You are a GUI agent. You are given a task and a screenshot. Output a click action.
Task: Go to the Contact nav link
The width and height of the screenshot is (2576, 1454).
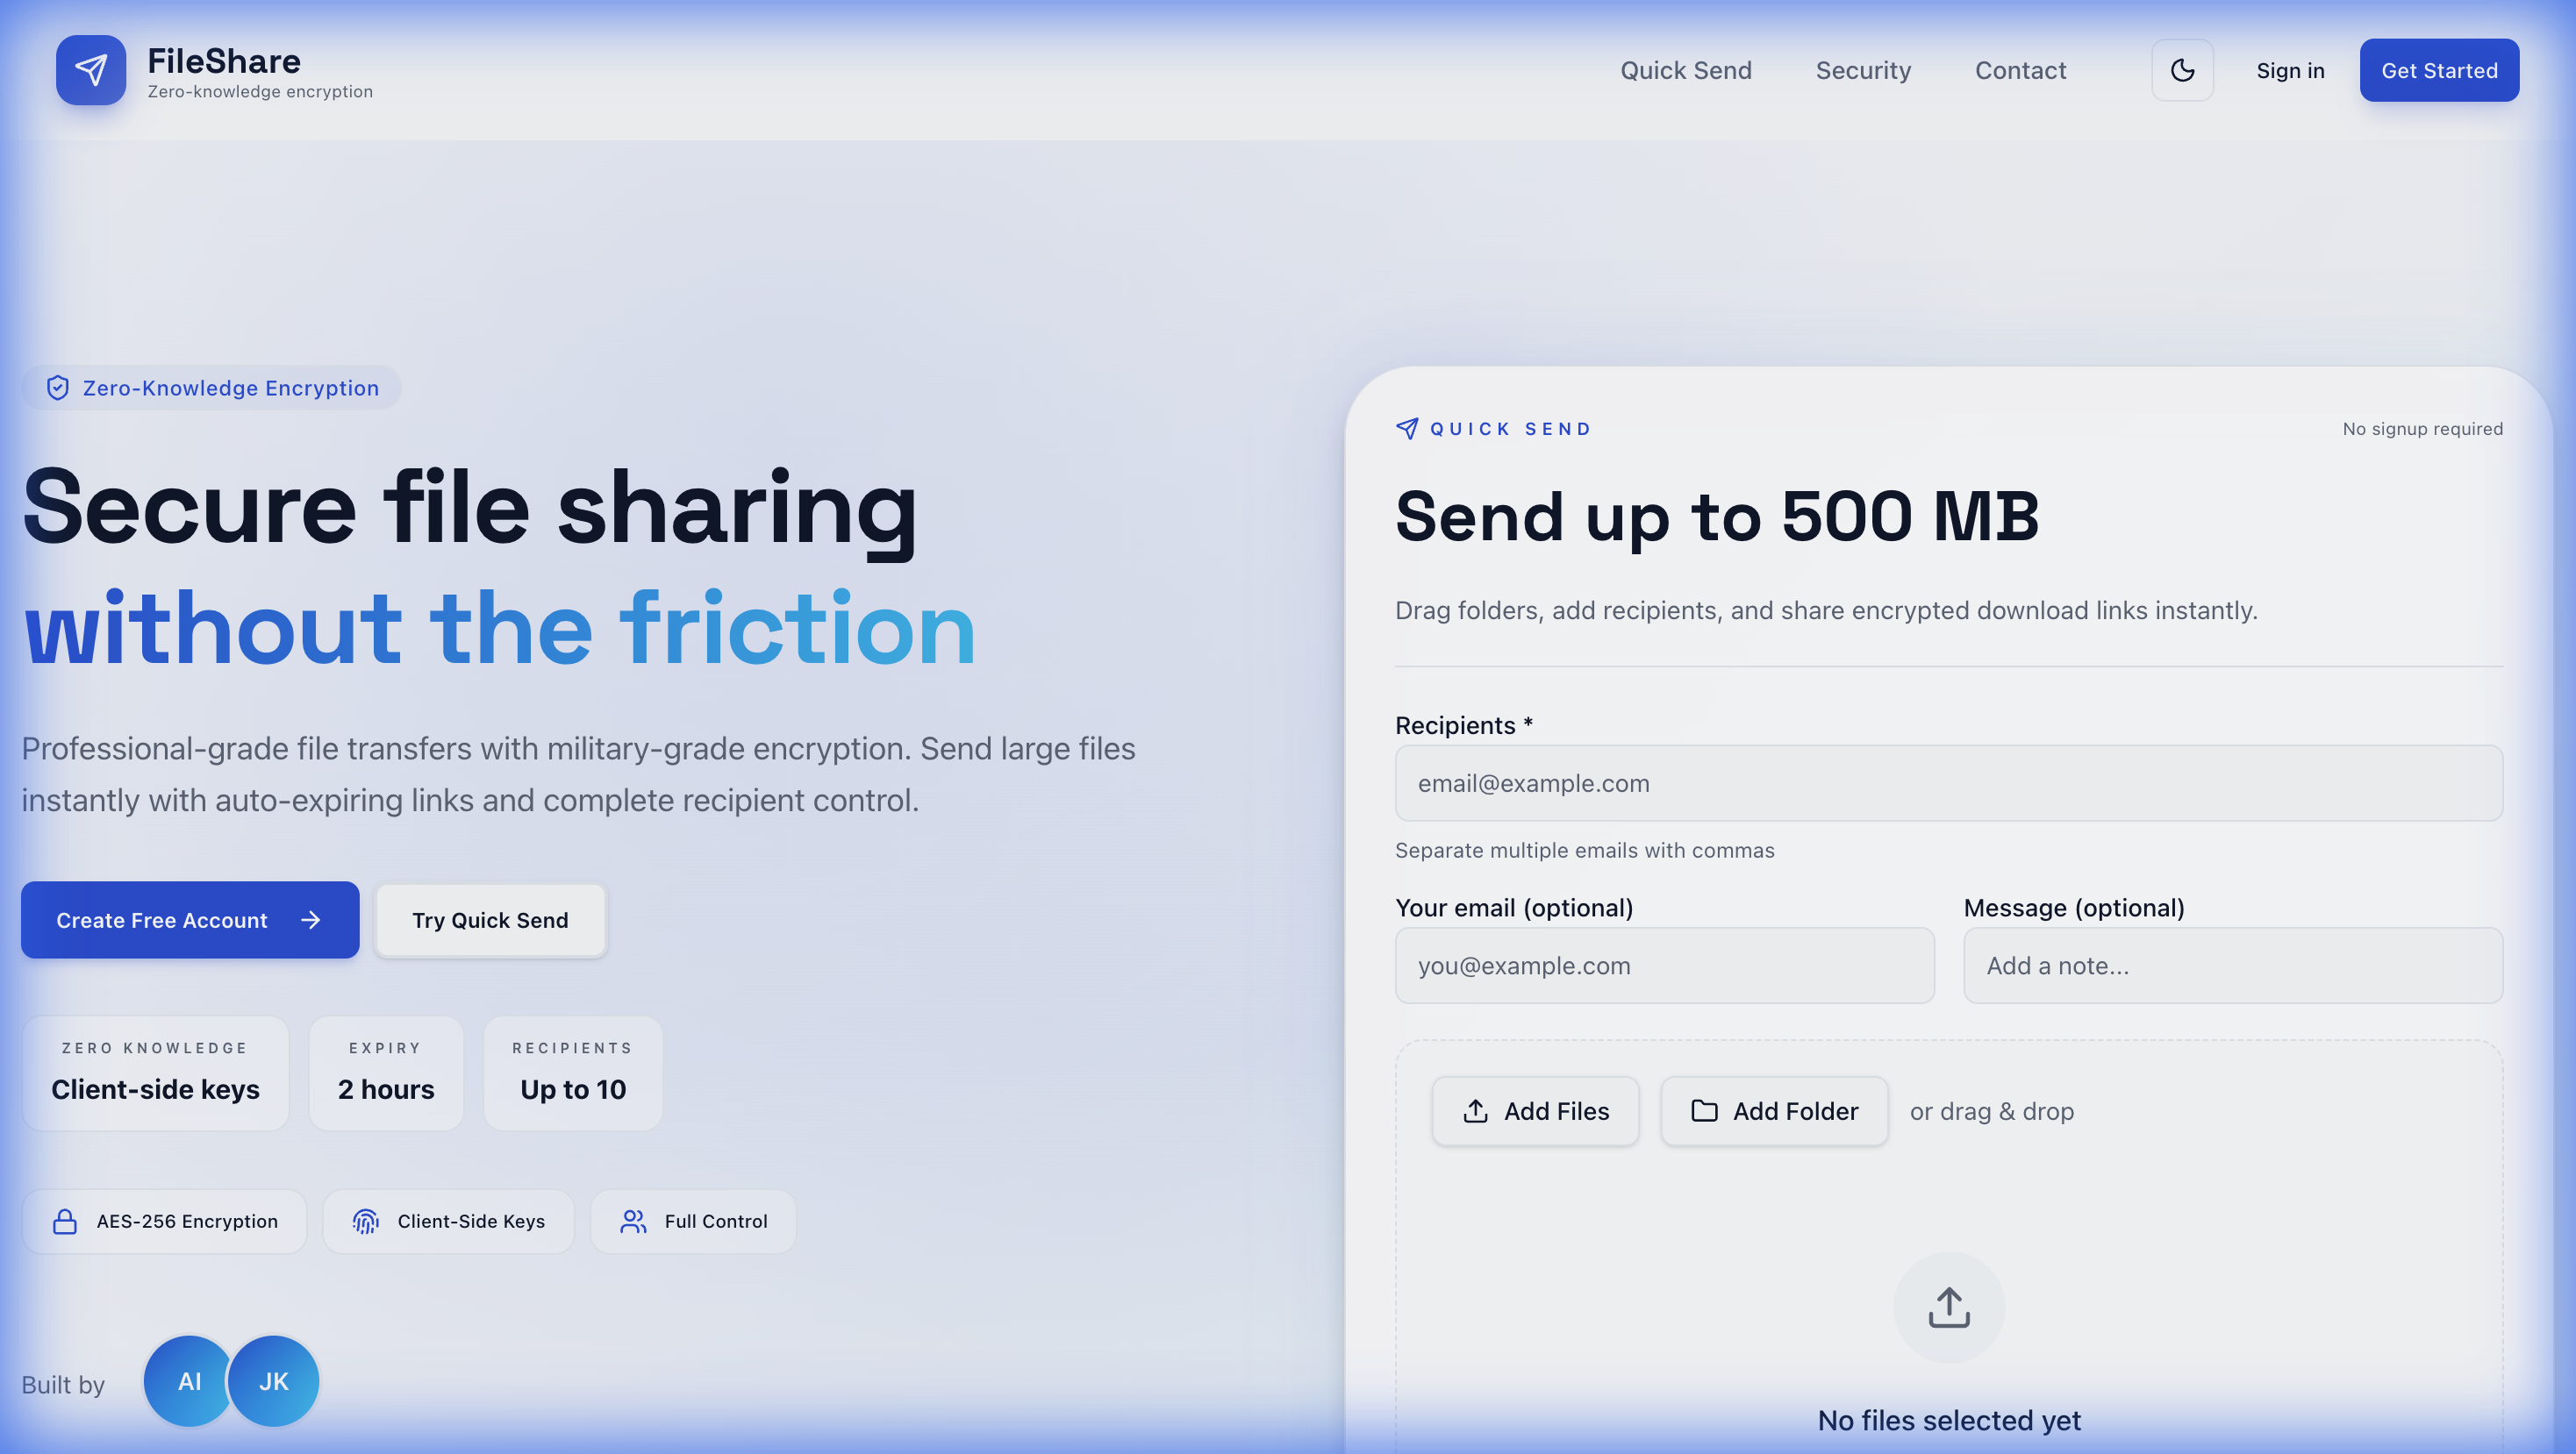click(2020, 70)
